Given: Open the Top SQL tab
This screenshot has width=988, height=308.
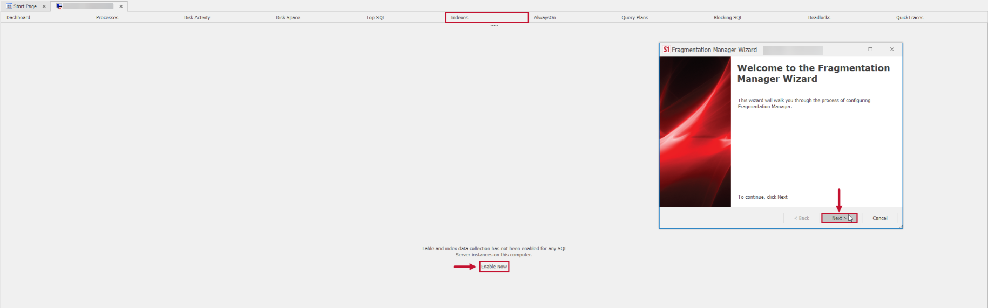Looking at the screenshot, I should coord(375,18).
